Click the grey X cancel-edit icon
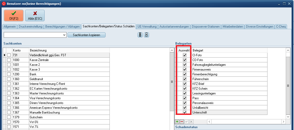The image size is (294, 130). tap(191, 122)
